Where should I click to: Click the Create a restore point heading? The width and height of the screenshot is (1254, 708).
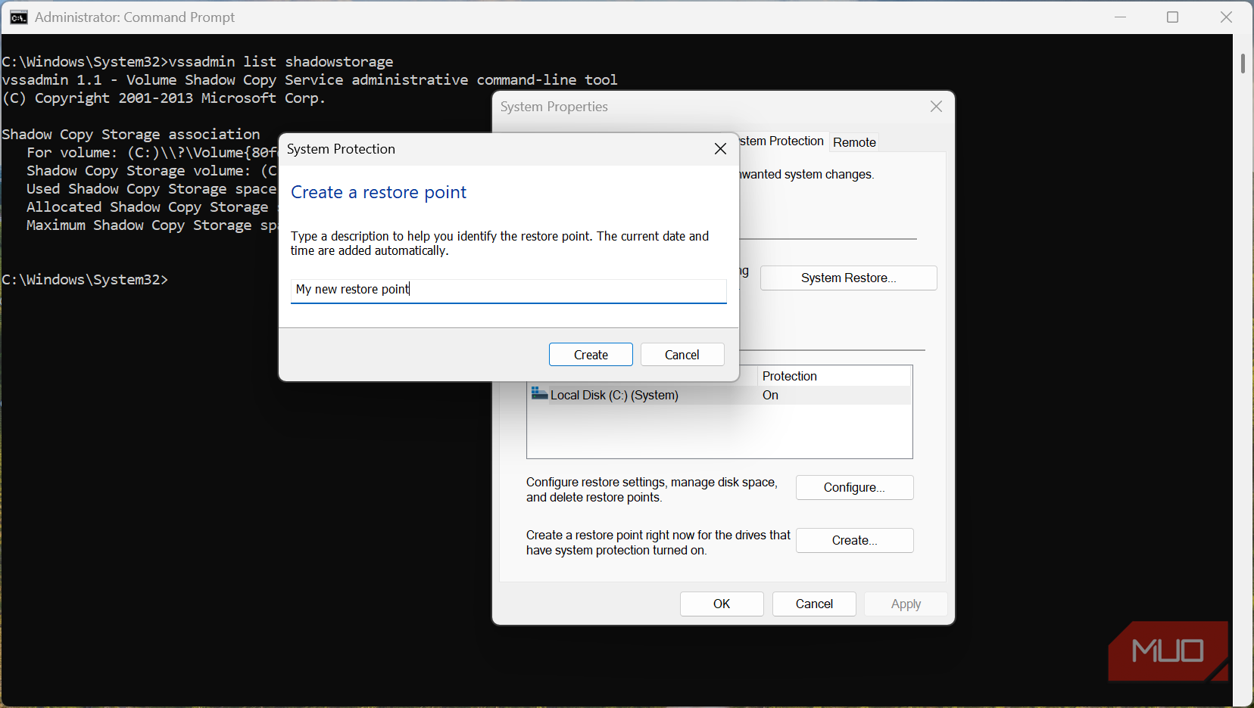point(379,192)
